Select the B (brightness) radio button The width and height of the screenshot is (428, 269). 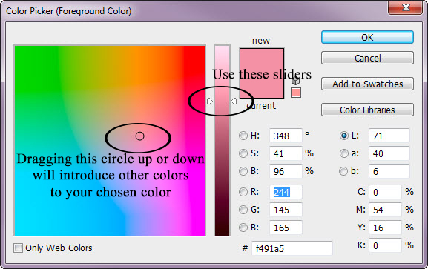click(243, 171)
